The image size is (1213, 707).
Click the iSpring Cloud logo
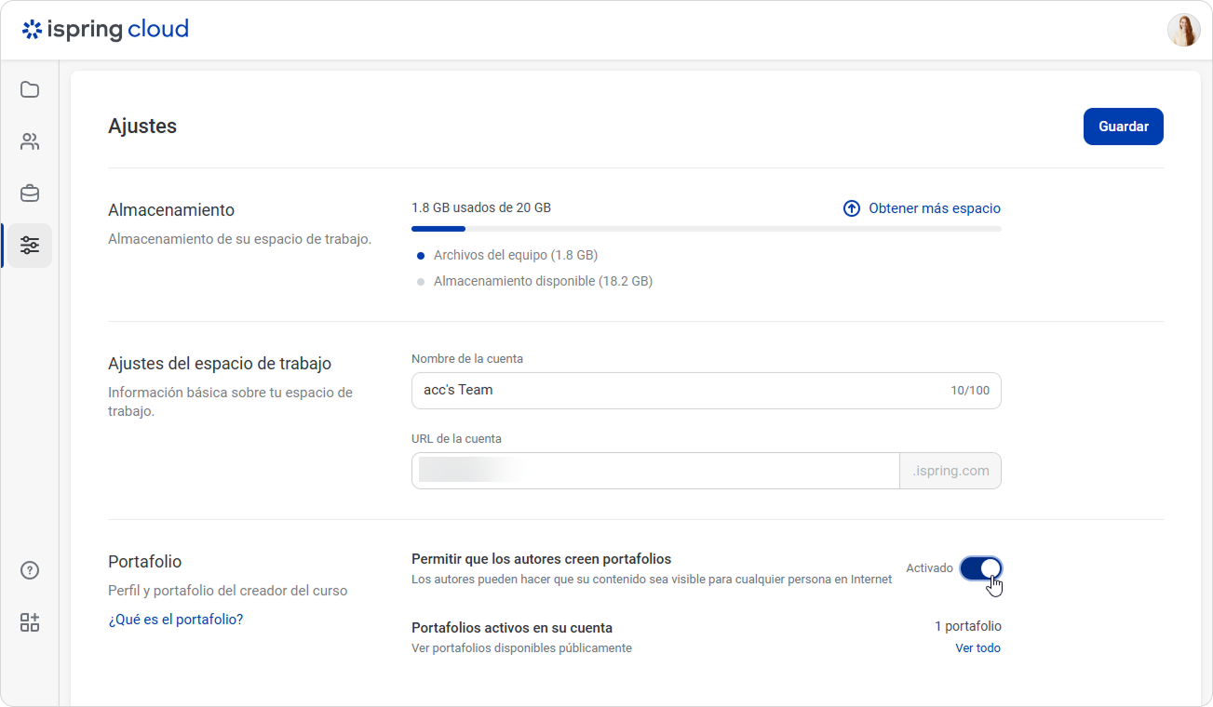(105, 30)
